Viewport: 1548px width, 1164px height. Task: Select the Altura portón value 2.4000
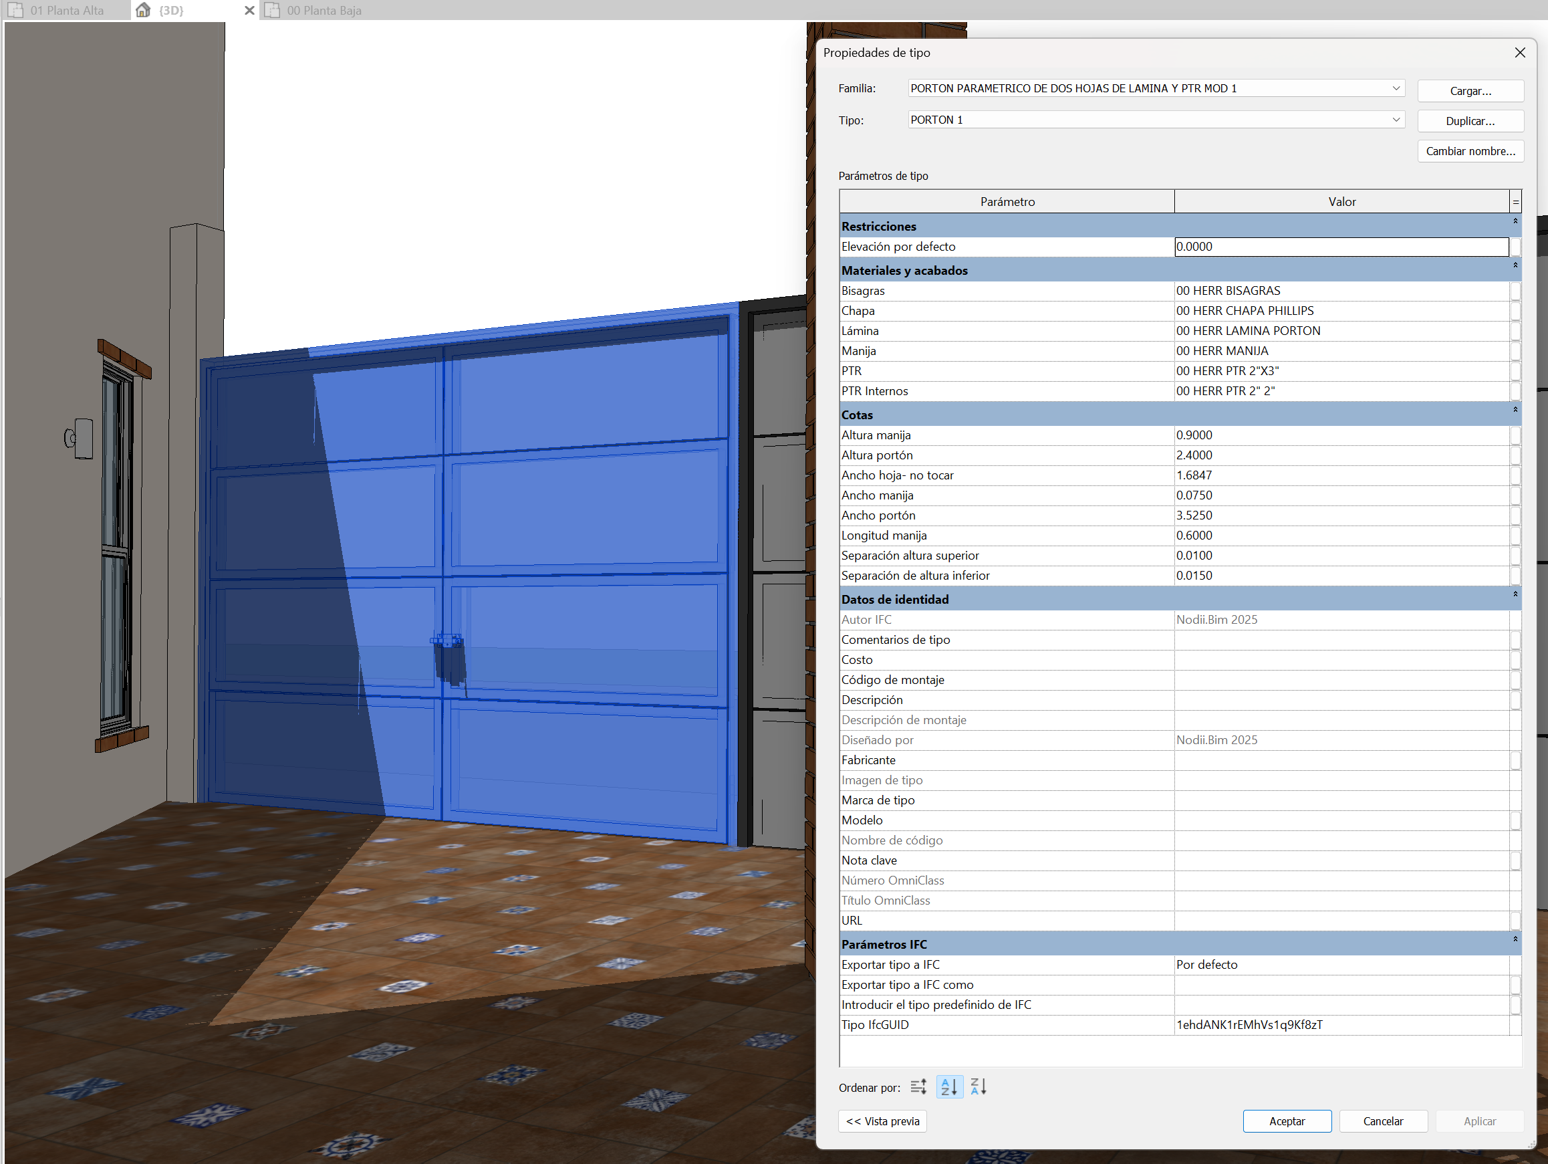click(x=1341, y=456)
